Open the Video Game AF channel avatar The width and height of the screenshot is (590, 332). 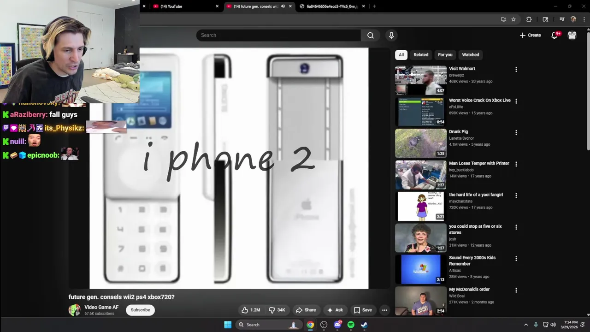(x=75, y=310)
